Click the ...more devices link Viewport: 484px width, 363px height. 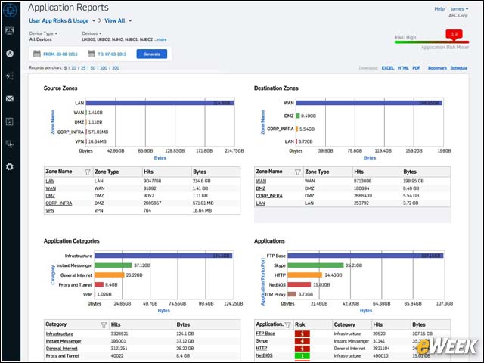(160, 39)
